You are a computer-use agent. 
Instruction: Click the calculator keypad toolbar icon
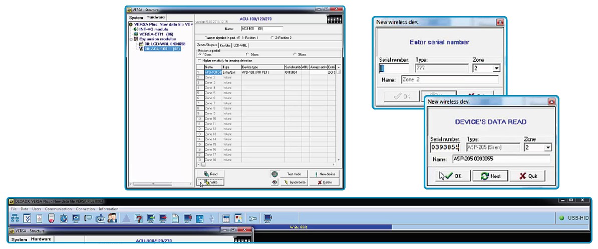pyautogui.click(x=226, y=218)
